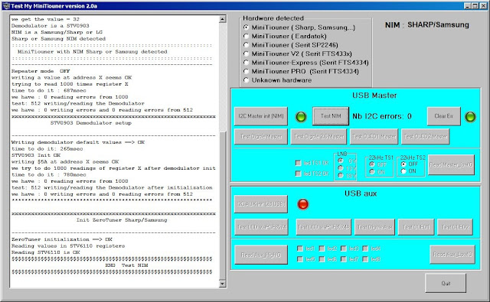The image size is (490, 302).
Task: Toggle the led TS1 OK checkbox
Action: pos(312,163)
